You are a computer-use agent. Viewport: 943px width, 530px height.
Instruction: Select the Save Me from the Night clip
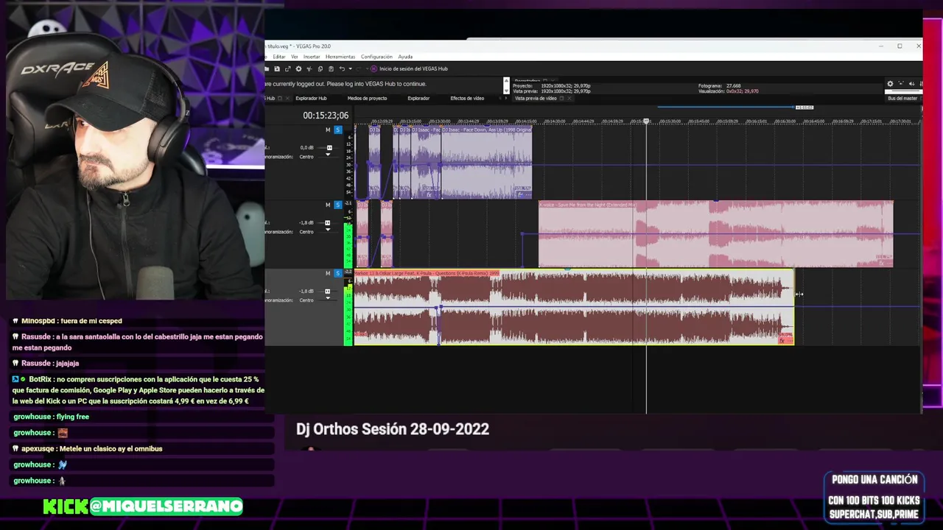tap(715, 234)
